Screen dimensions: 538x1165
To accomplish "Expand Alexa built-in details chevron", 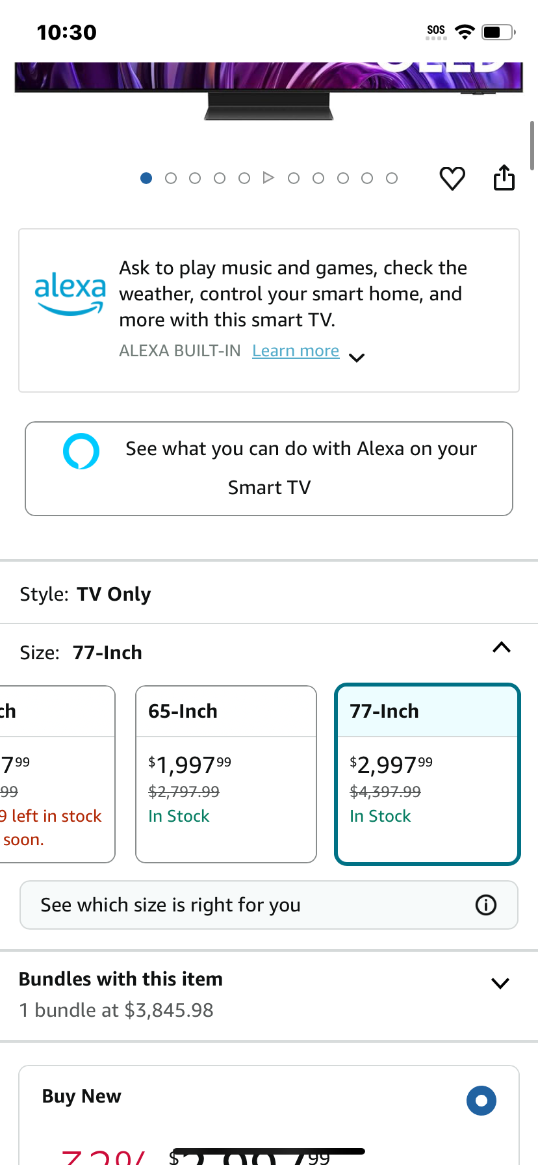I will point(357,358).
